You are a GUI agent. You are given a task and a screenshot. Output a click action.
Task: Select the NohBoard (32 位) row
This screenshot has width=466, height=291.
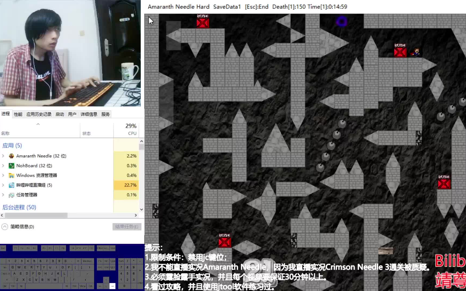69,166
